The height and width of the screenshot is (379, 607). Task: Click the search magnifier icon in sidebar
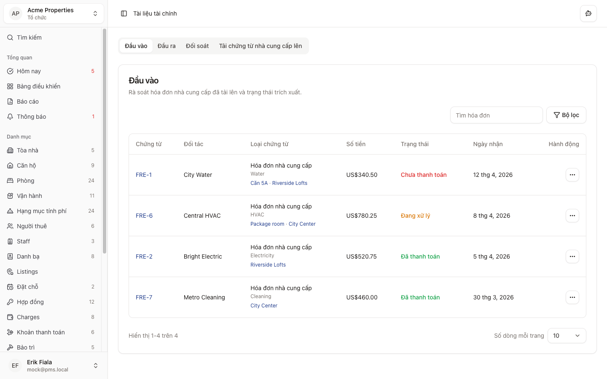click(10, 37)
